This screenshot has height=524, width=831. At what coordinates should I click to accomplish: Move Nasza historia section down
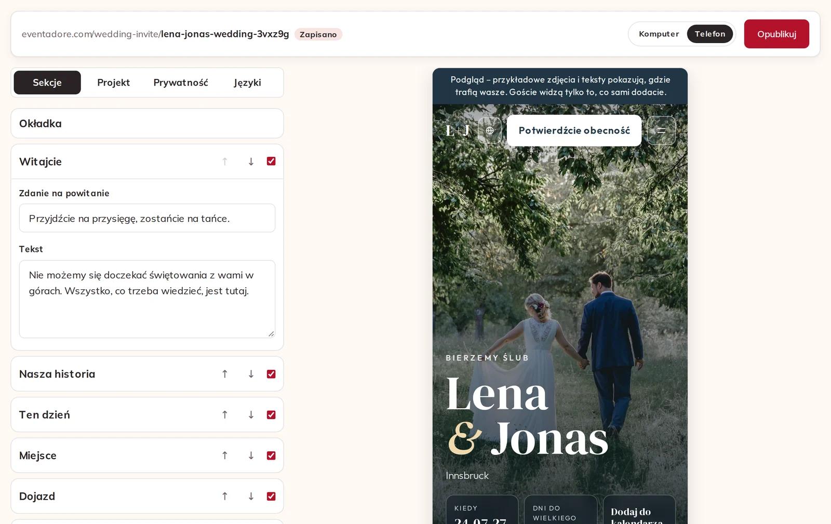pos(251,374)
